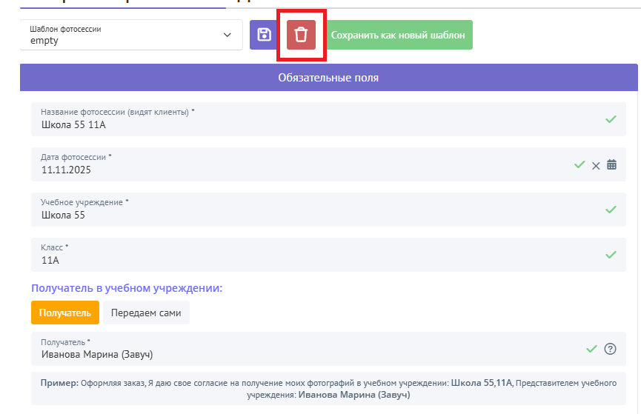Viewport: 641px width, 414px height.
Task: Focus the Название фотосессии input field
Action: point(296,124)
